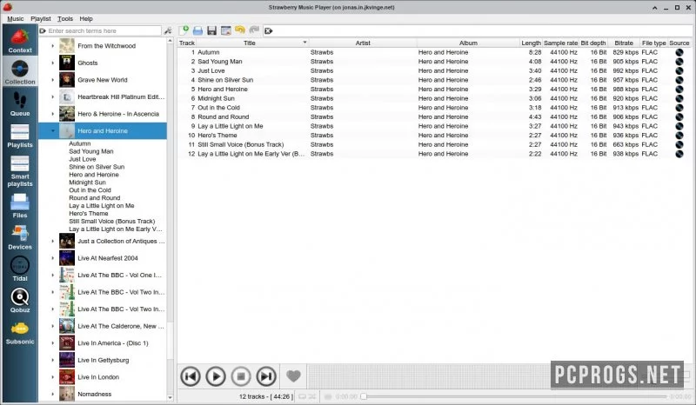The image size is (696, 405).
Task: Click the yellow undo arrow icon
Action: [x=240, y=30]
